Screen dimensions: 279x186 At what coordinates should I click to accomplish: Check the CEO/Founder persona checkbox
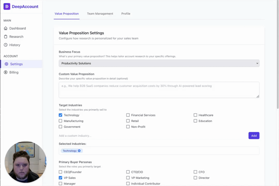click(x=60, y=172)
